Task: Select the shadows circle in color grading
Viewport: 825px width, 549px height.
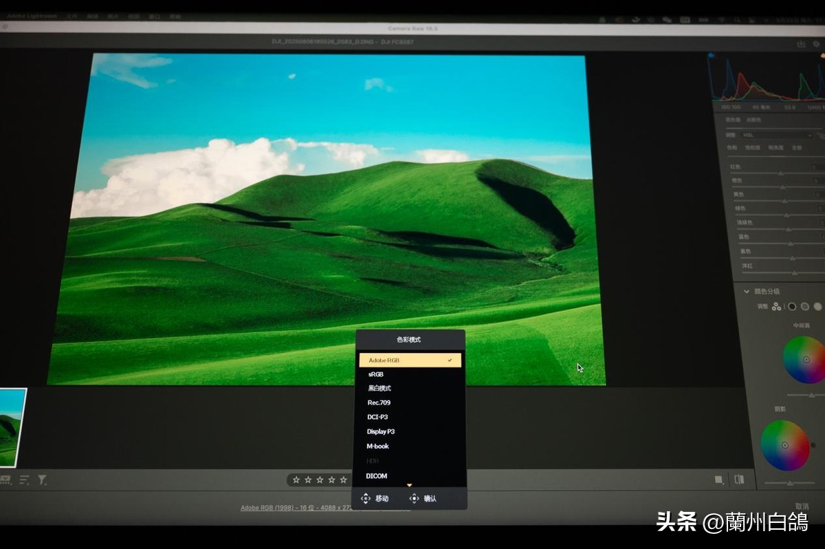Action: tap(791, 306)
